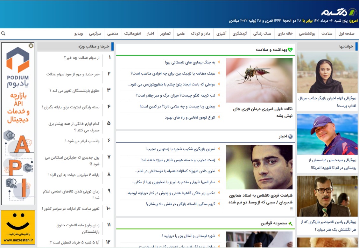Open headline شباهت فردی ناشناس به استاد همایون
359x248 pixels.
(x=261, y=202)
